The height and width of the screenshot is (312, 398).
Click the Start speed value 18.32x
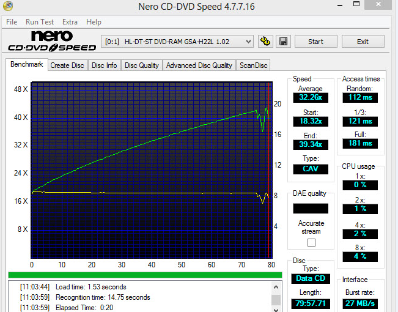(x=311, y=121)
